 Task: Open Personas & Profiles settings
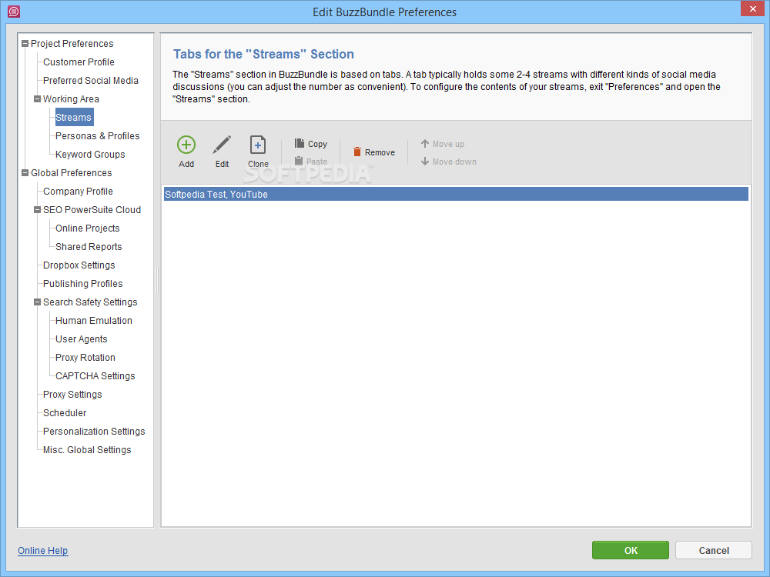pos(97,136)
